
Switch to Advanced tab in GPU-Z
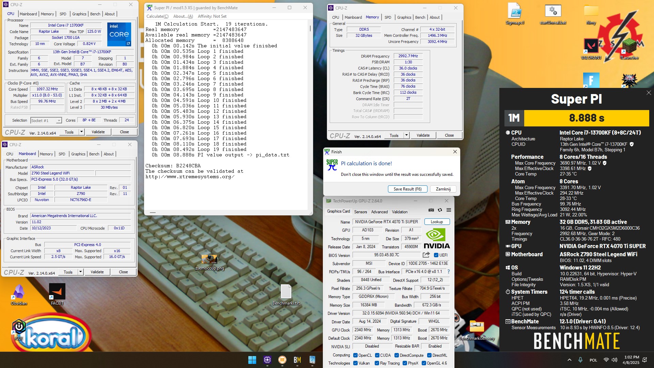(x=379, y=212)
